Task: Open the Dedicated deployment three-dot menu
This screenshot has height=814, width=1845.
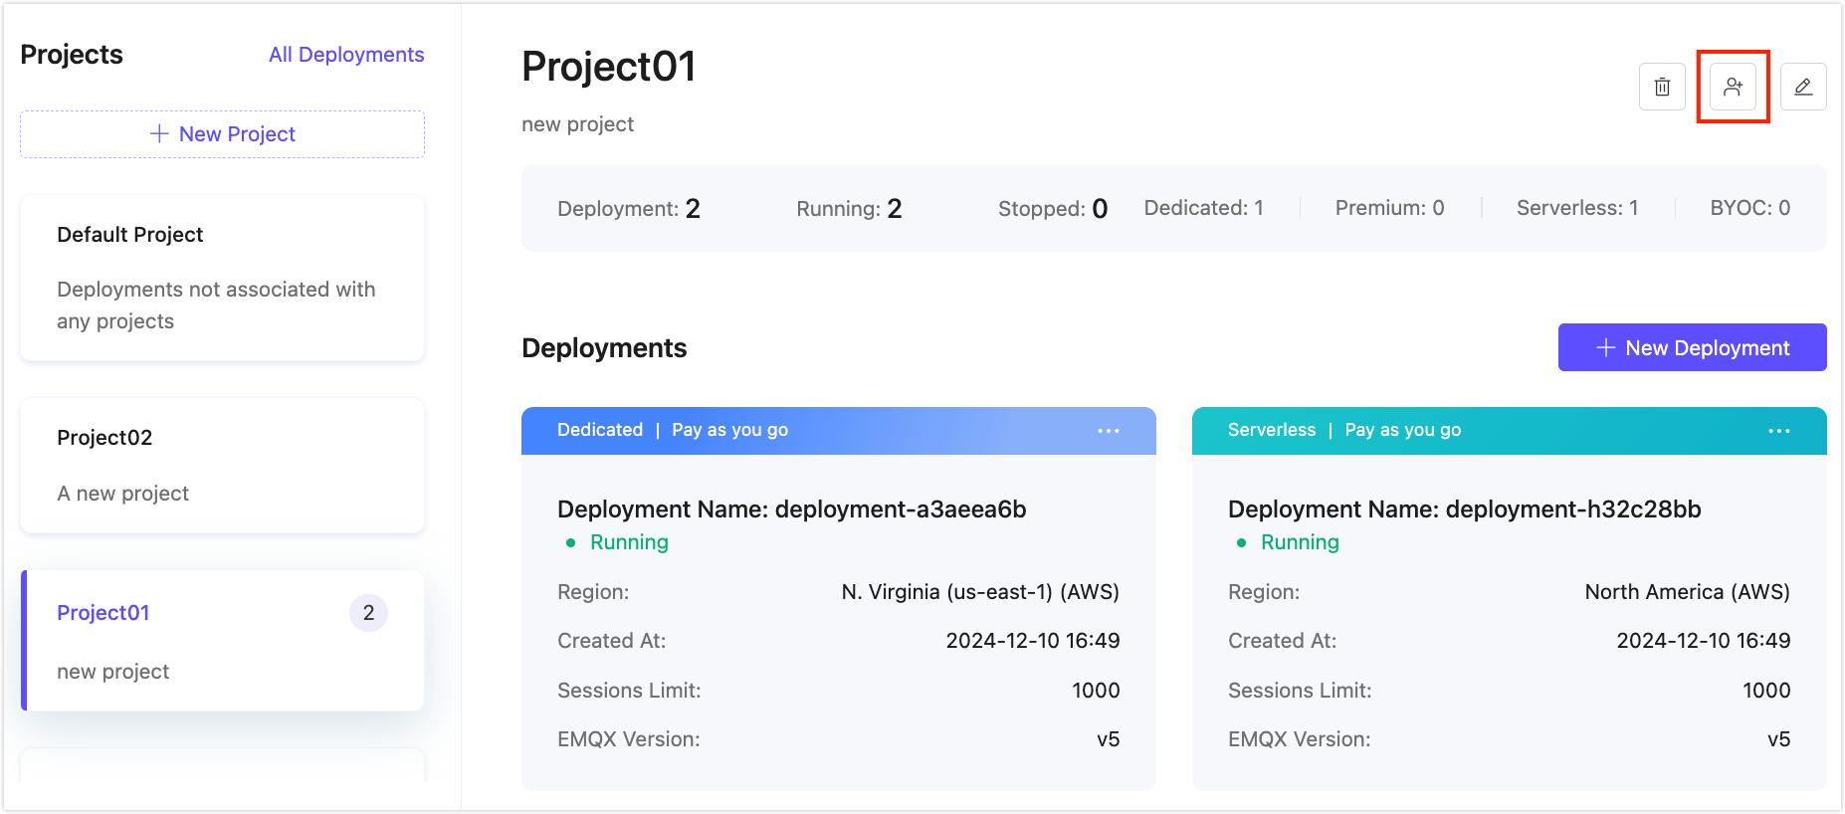Action: tap(1108, 431)
